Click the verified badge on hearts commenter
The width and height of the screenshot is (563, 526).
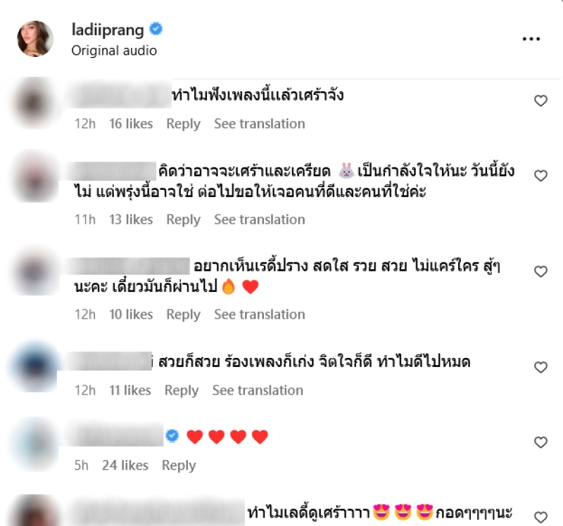(172, 435)
